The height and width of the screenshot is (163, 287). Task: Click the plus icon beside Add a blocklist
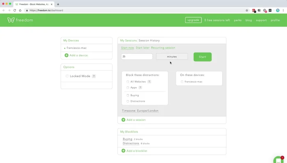[123, 151]
